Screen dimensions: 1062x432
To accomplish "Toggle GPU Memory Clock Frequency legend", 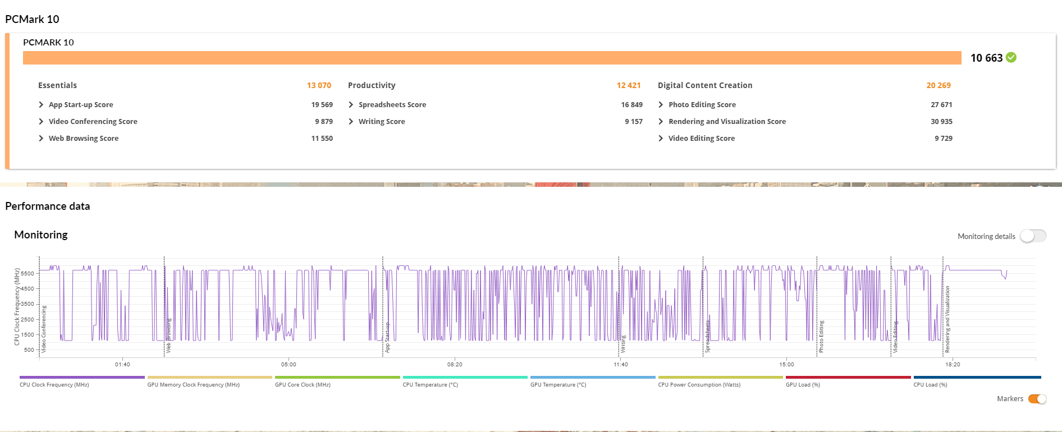I will click(x=209, y=382).
